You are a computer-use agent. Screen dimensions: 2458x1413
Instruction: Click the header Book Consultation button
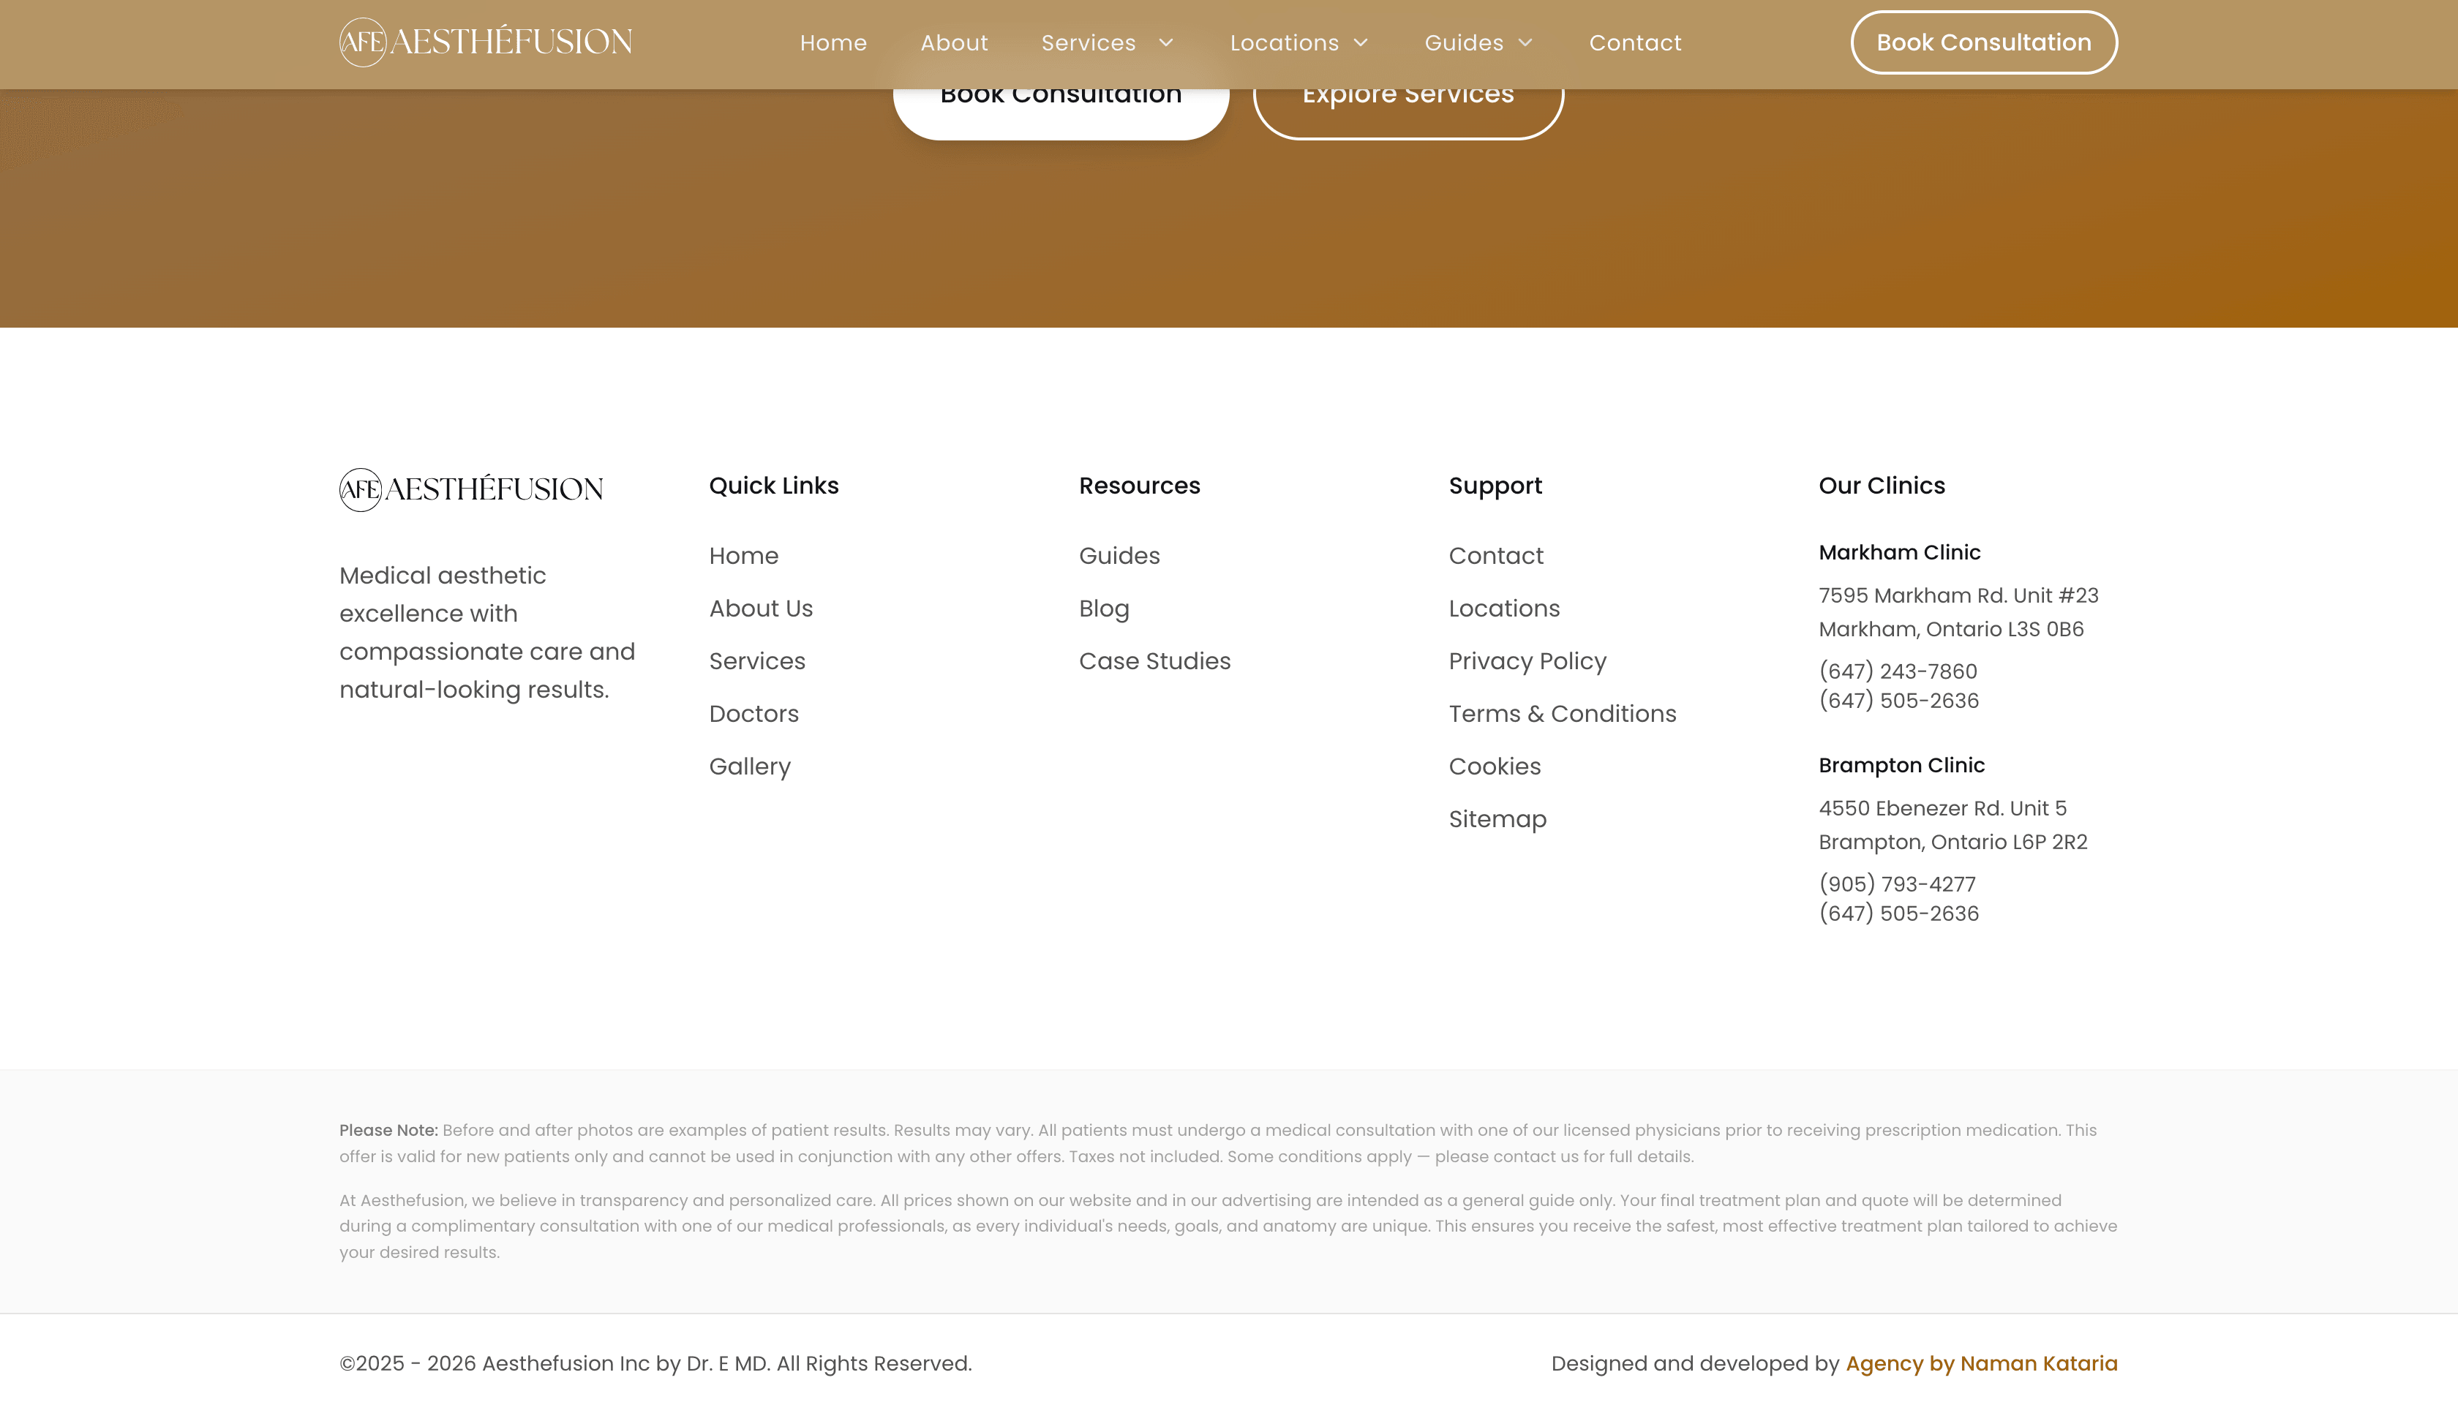[x=1983, y=42]
